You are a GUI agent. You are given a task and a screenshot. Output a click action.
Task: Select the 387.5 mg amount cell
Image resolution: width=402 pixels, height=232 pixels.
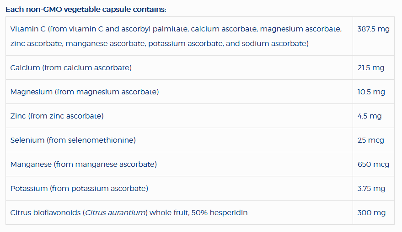(x=373, y=29)
